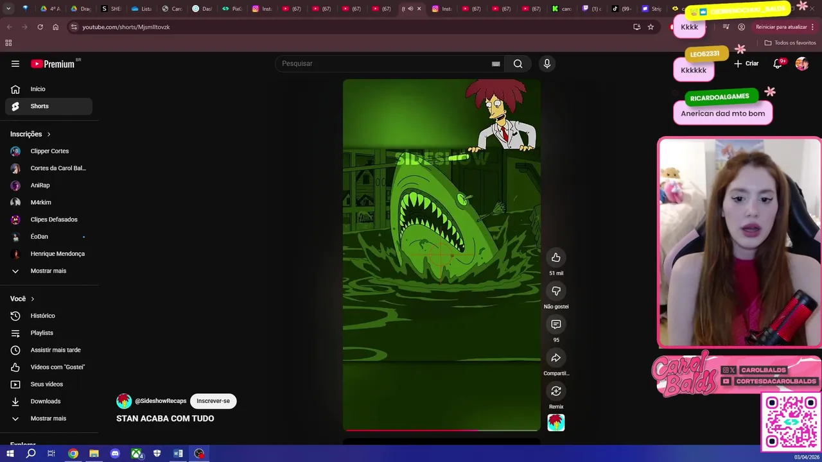Viewport: 822px width, 462px height.
Task: Open the Henrique Mendonça channel
Action: (x=49, y=253)
